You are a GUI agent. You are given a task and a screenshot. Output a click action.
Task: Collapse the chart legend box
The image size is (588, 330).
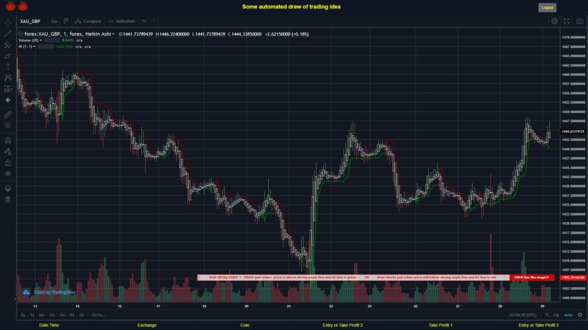(x=21, y=34)
